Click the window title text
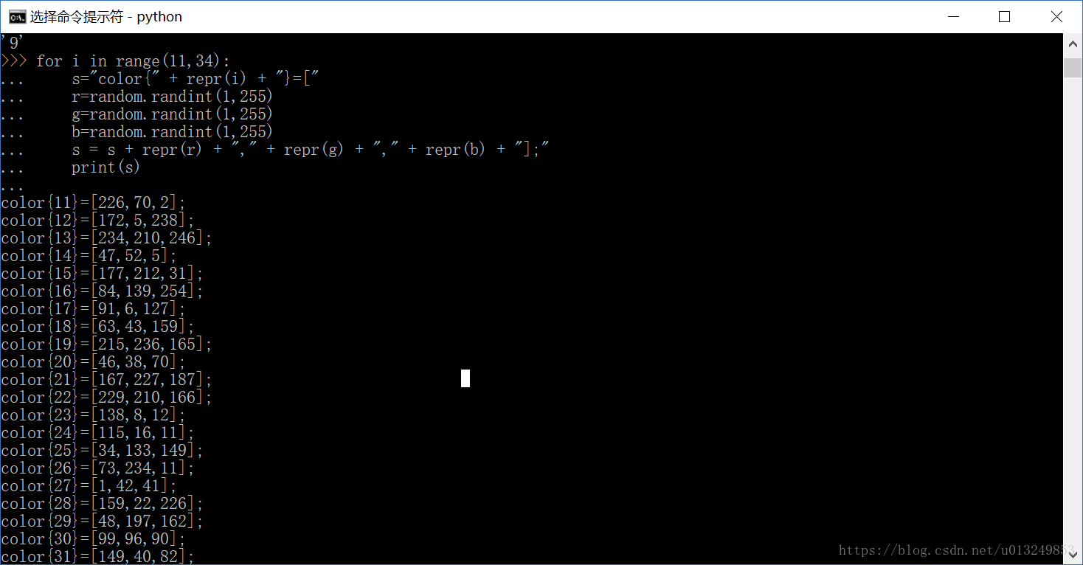Screen dimensions: 1083x565 pyautogui.click(x=106, y=16)
